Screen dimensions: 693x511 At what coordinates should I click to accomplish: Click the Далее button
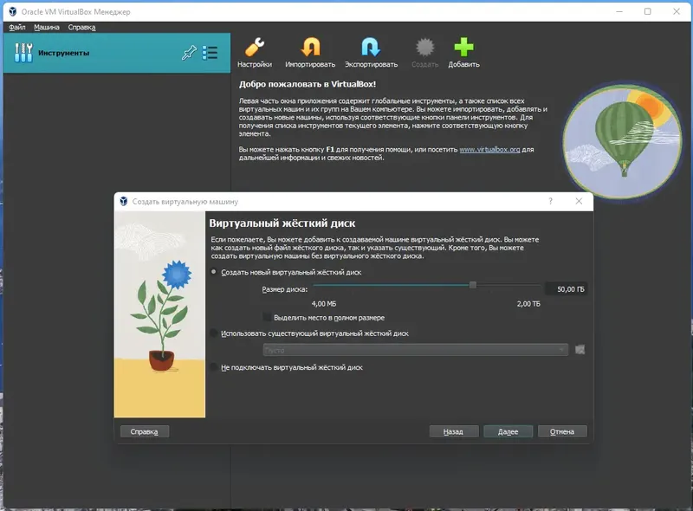pos(508,432)
